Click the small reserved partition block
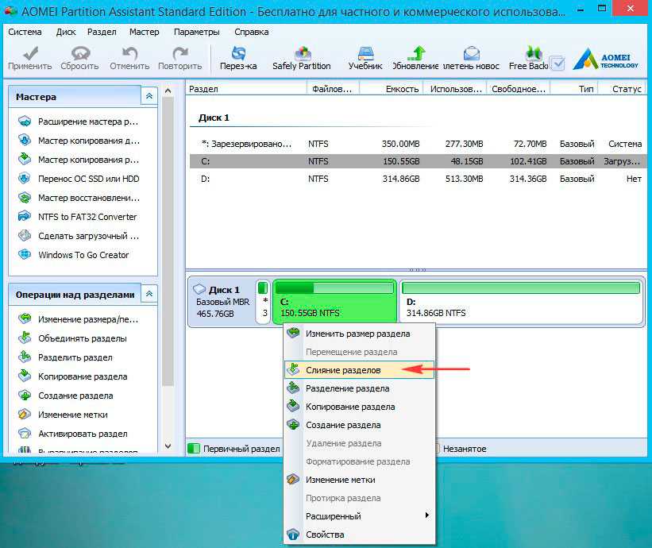Image resolution: width=652 pixels, height=548 pixels. click(263, 302)
